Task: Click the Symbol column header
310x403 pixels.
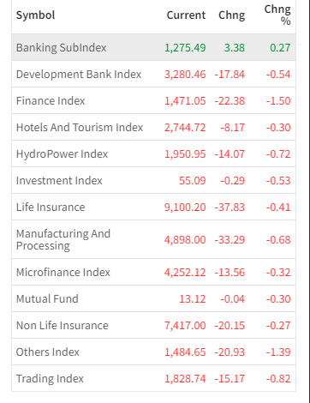Action: [35, 15]
